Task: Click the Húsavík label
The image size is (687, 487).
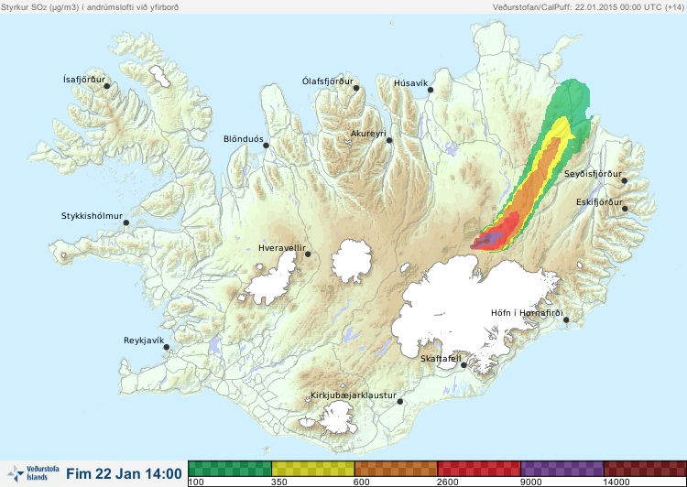Action: (410, 82)
